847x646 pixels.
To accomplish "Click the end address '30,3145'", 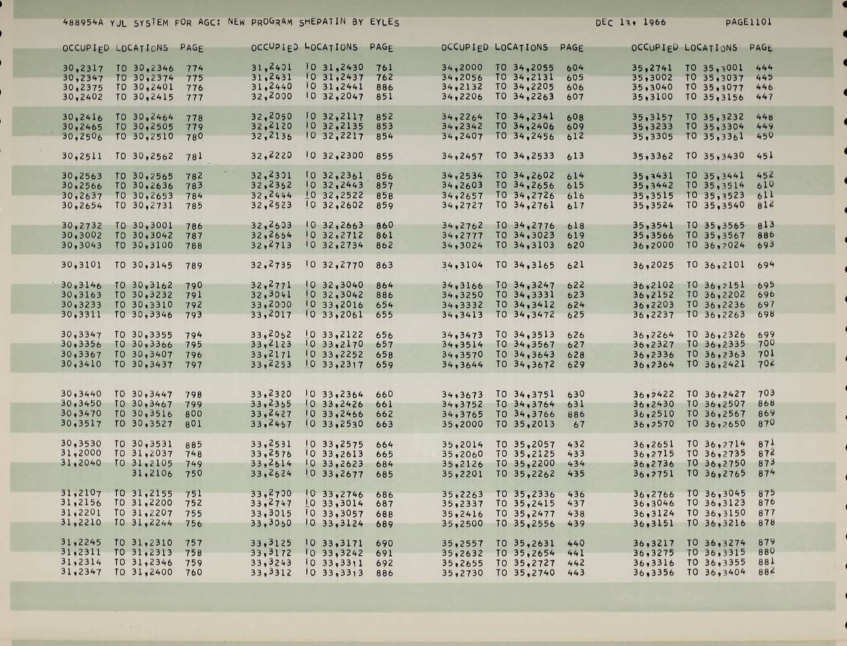I will click(153, 265).
